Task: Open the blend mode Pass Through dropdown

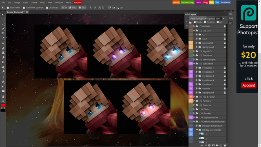Action: [198, 18]
